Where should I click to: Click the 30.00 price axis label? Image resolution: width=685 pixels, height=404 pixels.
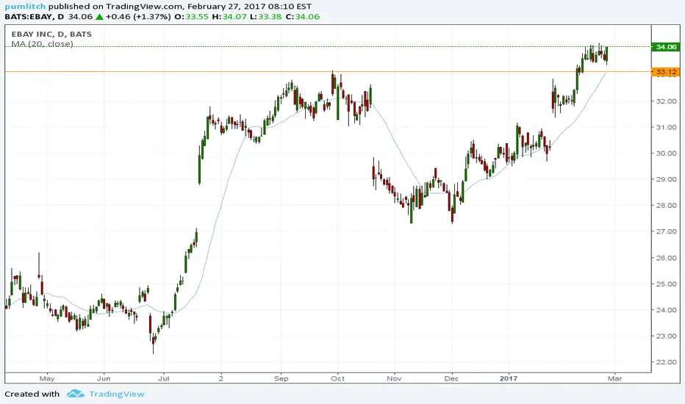666,154
